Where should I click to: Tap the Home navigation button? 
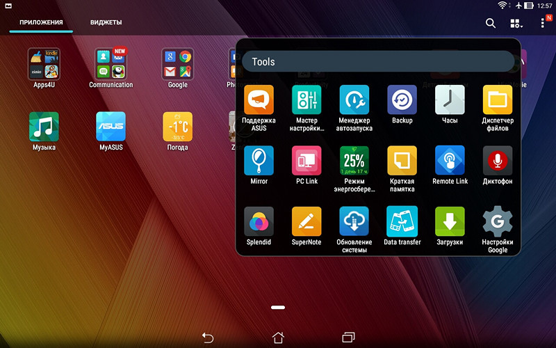tap(278, 338)
